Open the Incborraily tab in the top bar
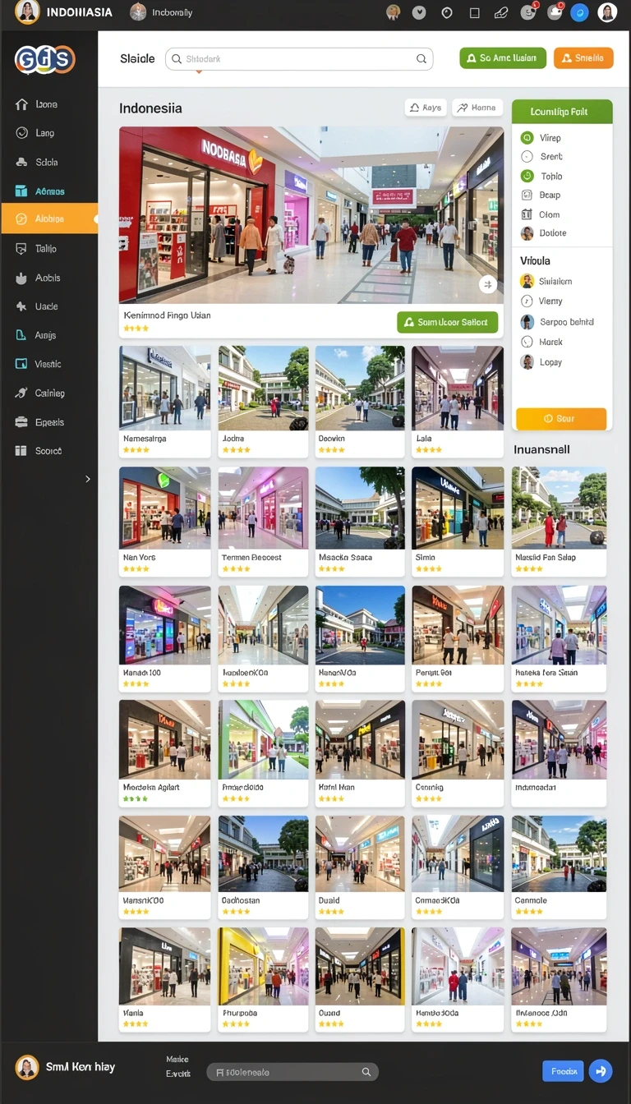The width and height of the screenshot is (631, 1104). tap(161, 12)
